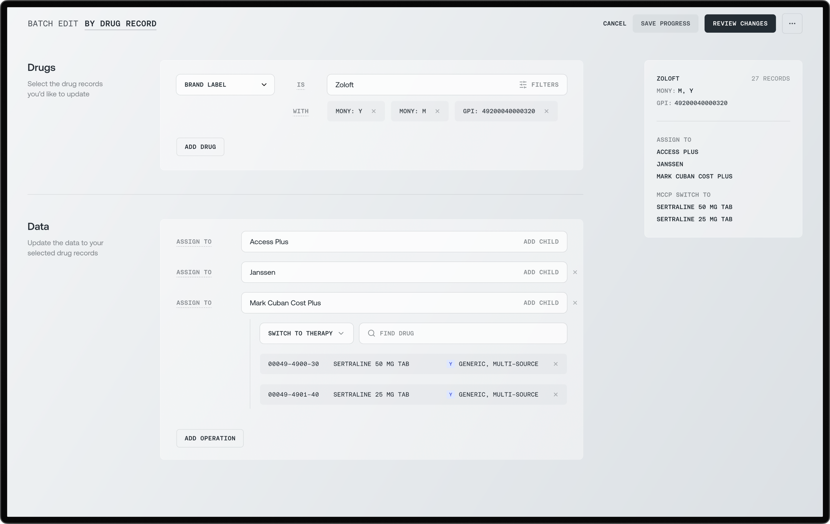This screenshot has height=524, width=830.
Task: Remove the MONY: M filter chip
Action: click(x=437, y=111)
